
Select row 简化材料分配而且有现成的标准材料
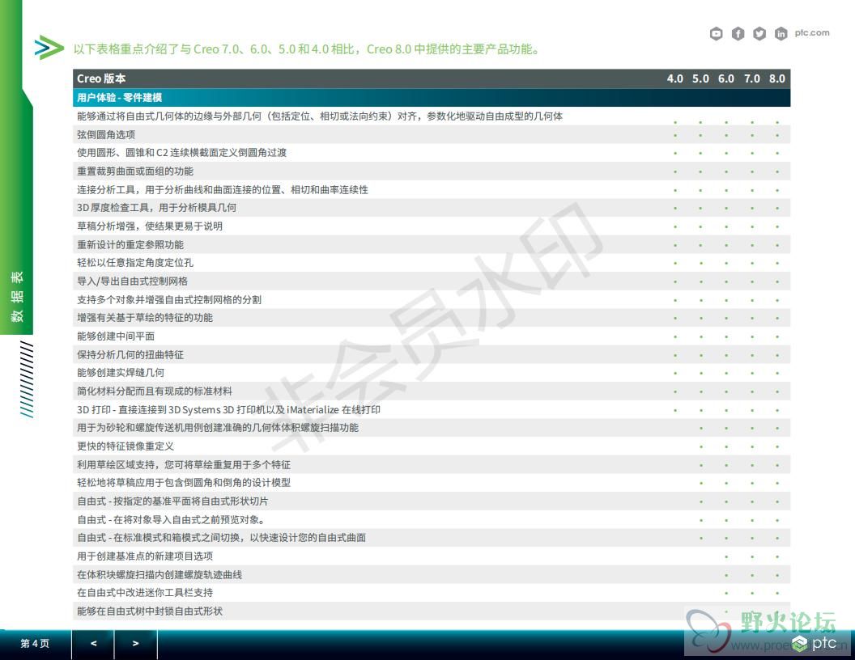[432, 391]
